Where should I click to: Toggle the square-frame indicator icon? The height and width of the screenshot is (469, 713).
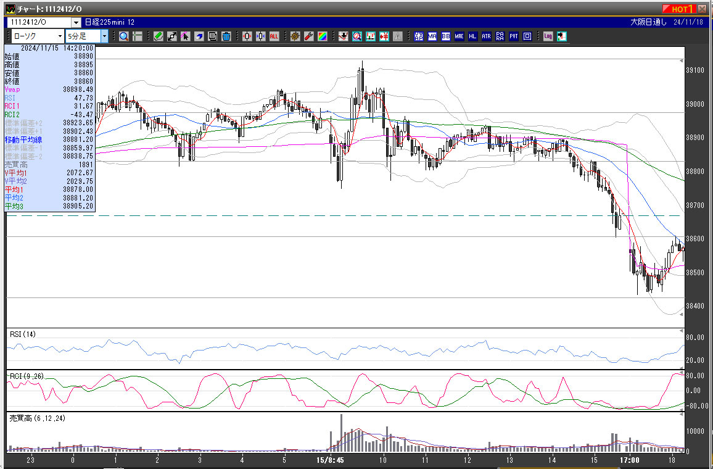click(527, 36)
